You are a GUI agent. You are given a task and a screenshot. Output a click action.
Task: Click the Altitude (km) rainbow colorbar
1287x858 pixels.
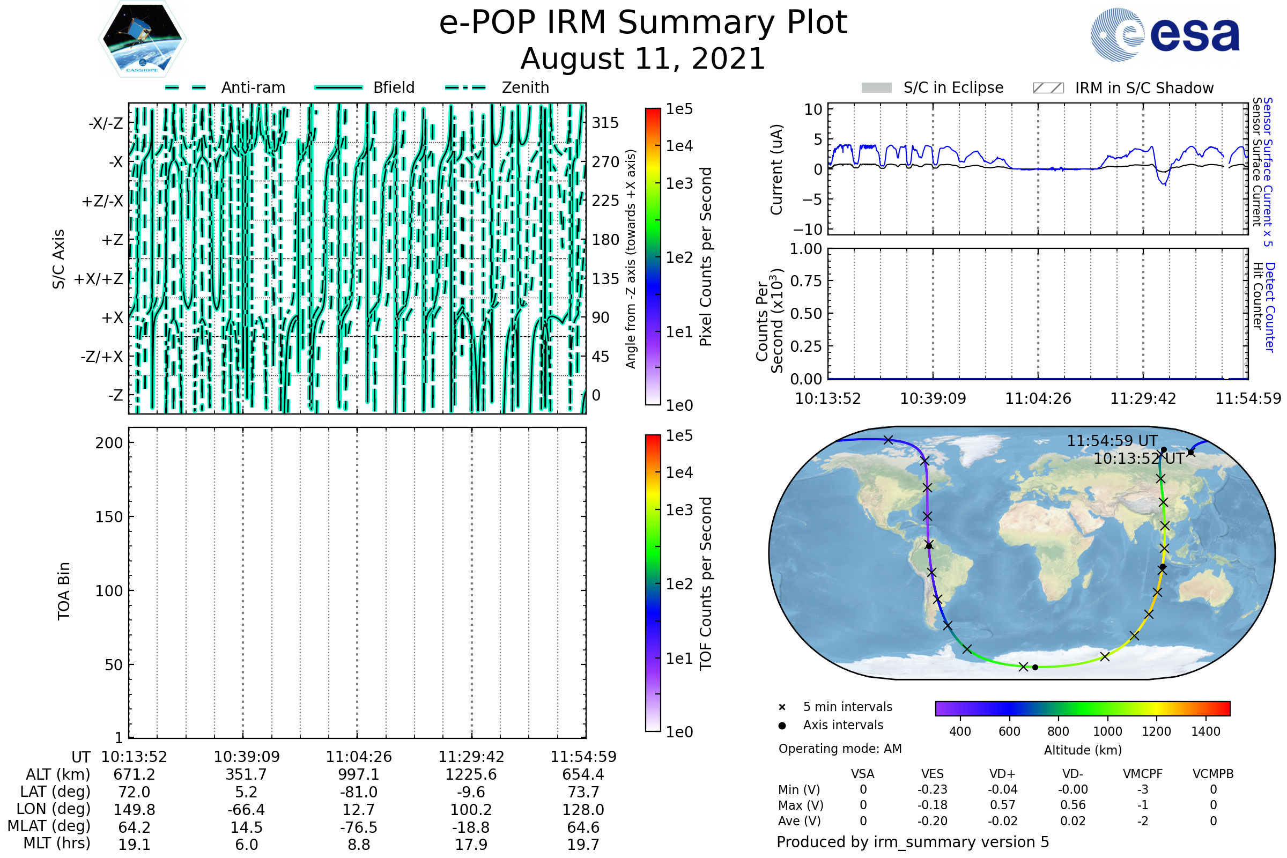click(x=1082, y=708)
